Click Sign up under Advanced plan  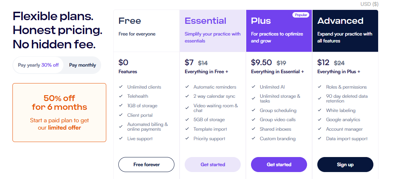[x=345, y=164]
